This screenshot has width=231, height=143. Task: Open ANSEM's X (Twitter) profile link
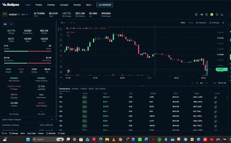coord(196,14)
